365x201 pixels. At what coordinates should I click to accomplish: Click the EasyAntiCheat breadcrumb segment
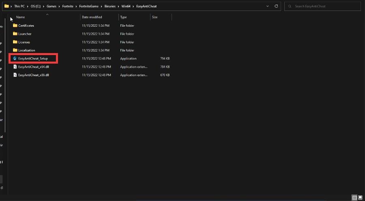[146, 6]
